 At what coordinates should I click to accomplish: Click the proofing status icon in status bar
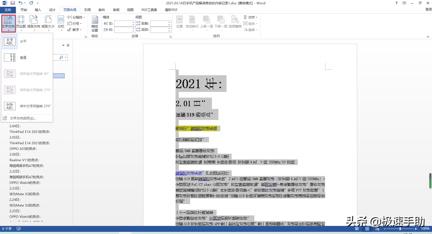click(19, 229)
